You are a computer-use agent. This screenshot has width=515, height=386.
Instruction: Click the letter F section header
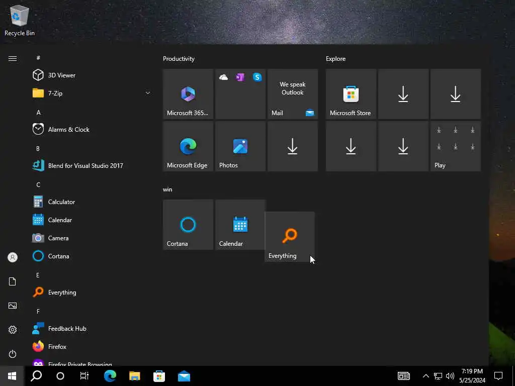pyautogui.click(x=38, y=311)
